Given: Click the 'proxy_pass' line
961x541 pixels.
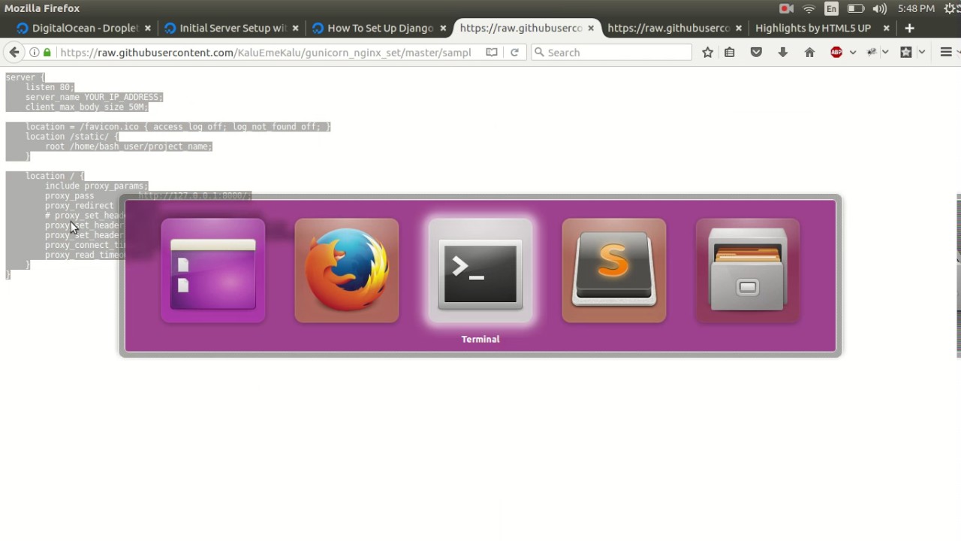Looking at the screenshot, I should pos(69,195).
